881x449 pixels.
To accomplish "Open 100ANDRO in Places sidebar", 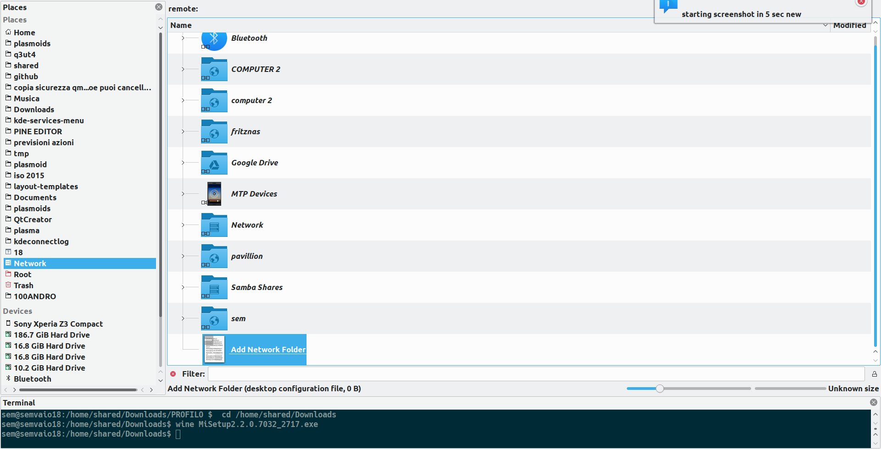I will [x=35, y=296].
